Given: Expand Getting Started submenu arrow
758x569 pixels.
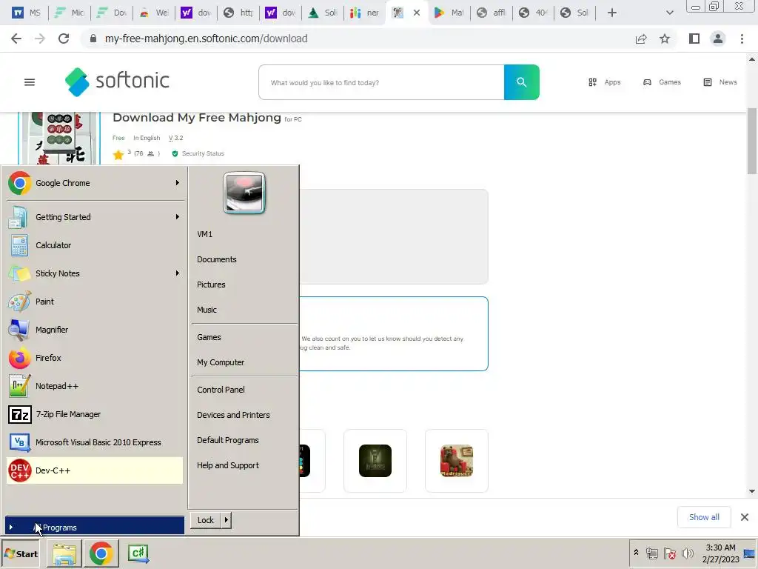Looking at the screenshot, I should (x=178, y=217).
